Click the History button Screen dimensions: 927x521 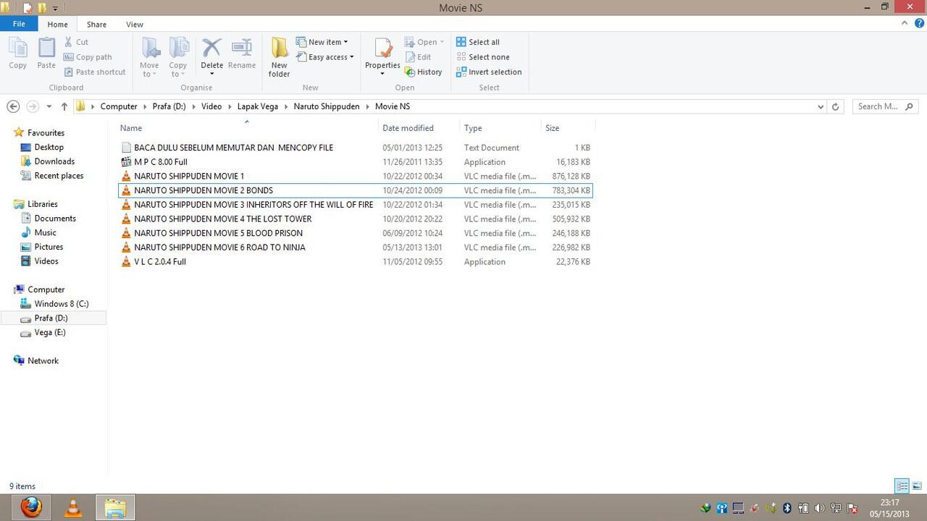tap(424, 72)
